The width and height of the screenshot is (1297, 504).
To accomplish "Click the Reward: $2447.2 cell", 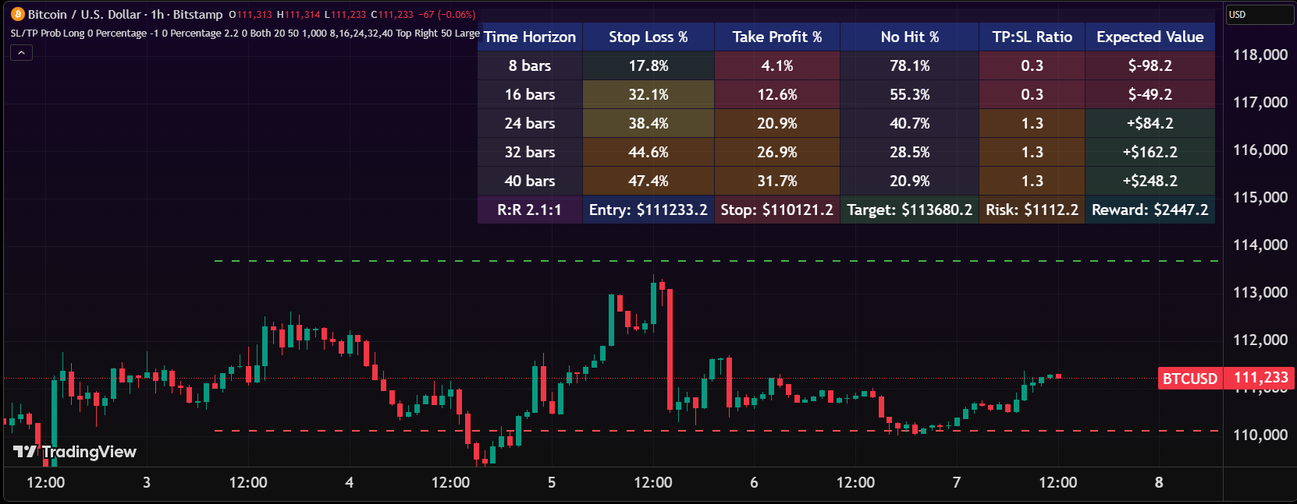I will (x=1150, y=210).
